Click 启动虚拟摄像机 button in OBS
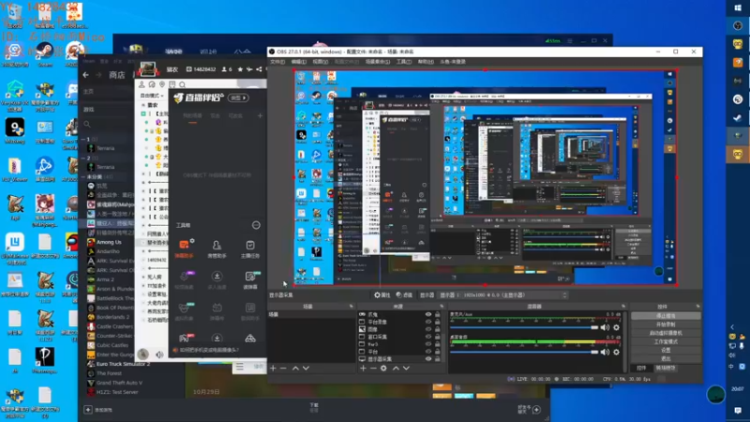The width and height of the screenshot is (750, 422). [666, 333]
